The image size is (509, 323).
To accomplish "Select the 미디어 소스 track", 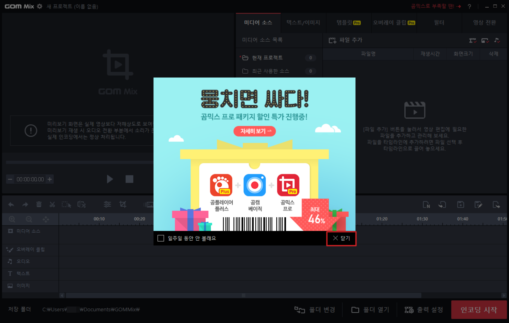I will (30, 231).
